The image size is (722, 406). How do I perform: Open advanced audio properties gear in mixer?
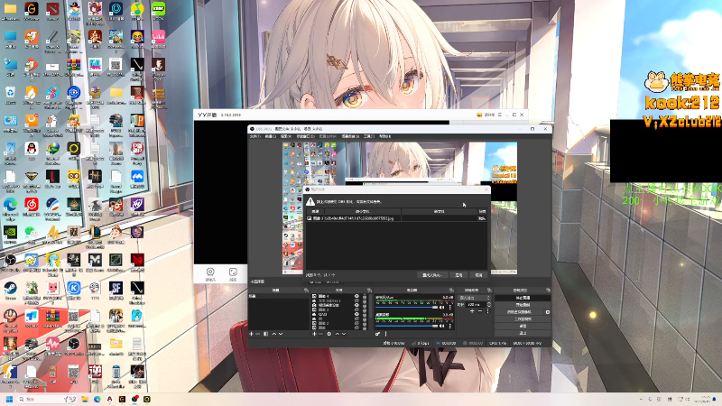(x=377, y=334)
